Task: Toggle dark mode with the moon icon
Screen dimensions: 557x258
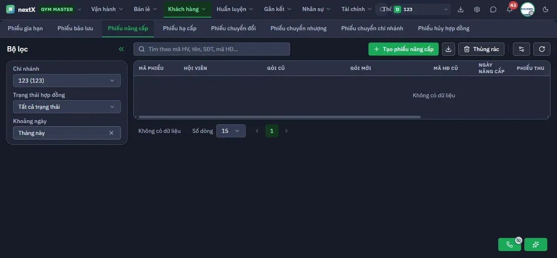Action: click(546, 9)
